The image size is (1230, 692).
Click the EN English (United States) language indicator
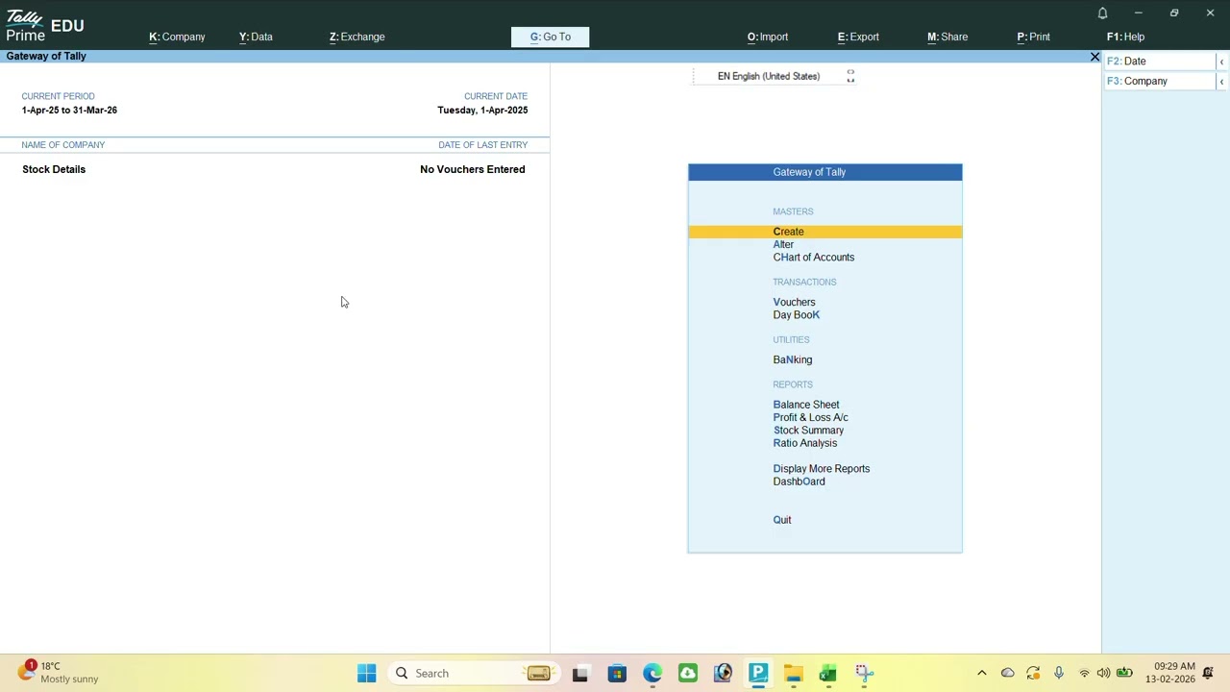click(768, 76)
